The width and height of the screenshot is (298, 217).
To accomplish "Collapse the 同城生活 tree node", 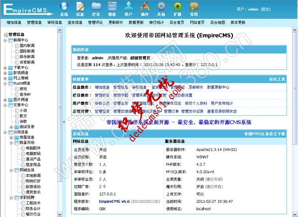I will (11, 170).
